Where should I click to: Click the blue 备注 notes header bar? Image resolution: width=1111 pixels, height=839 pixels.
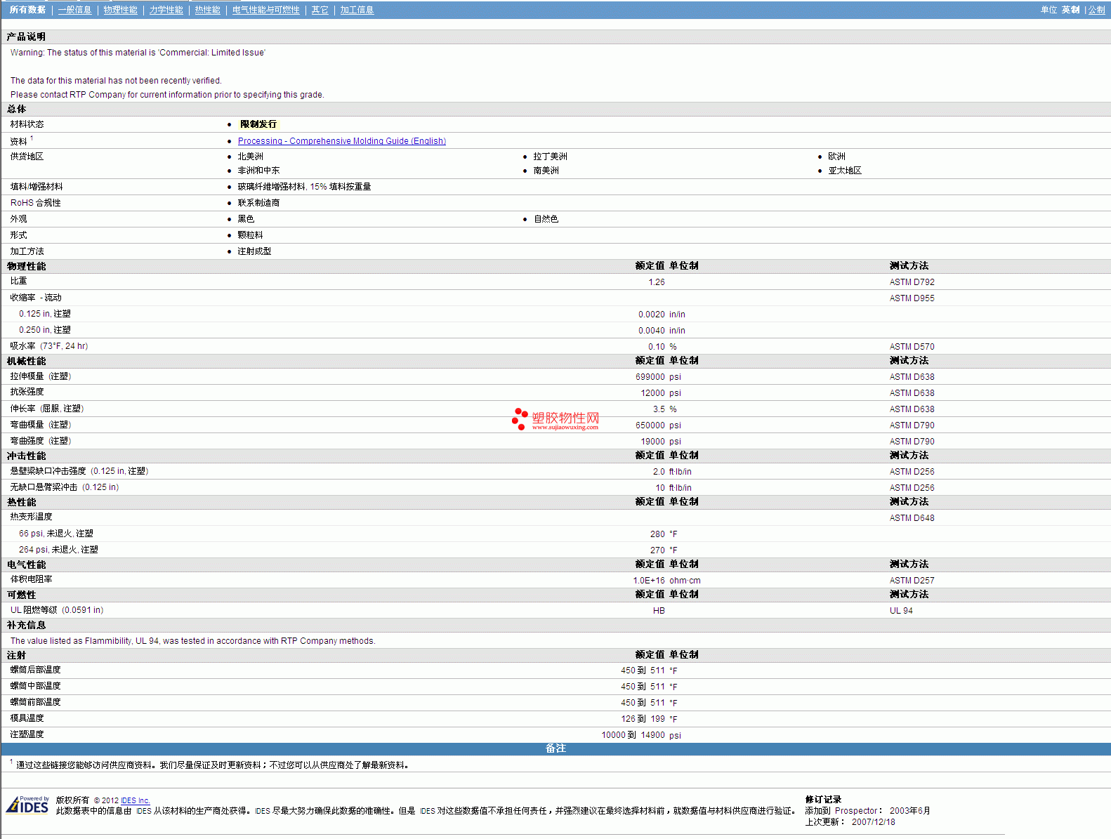(555, 748)
